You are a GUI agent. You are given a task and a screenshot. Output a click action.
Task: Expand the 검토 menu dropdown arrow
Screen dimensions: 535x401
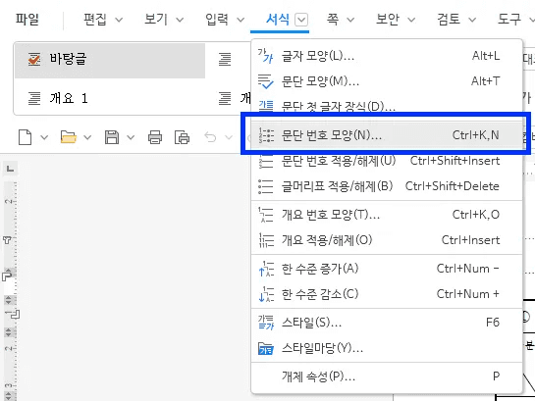click(472, 20)
